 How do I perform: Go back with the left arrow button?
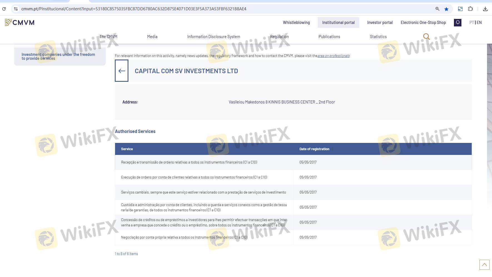click(121, 71)
